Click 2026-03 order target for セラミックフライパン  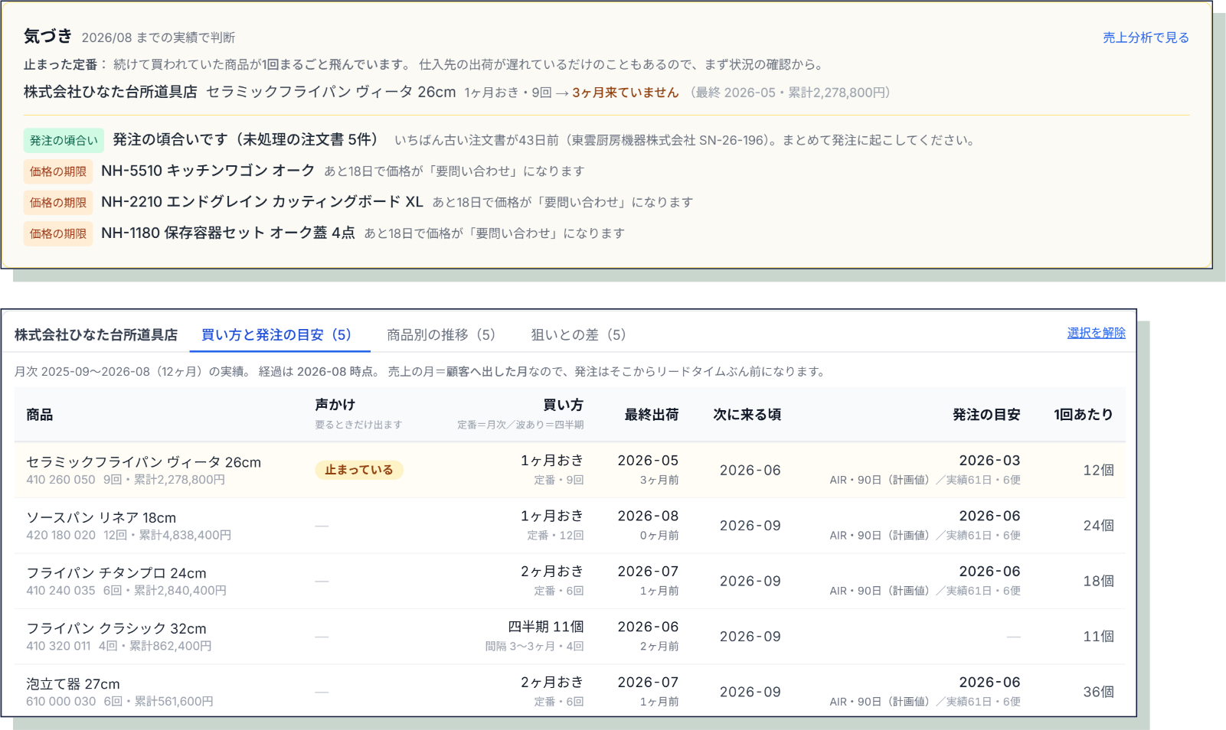[x=989, y=461]
